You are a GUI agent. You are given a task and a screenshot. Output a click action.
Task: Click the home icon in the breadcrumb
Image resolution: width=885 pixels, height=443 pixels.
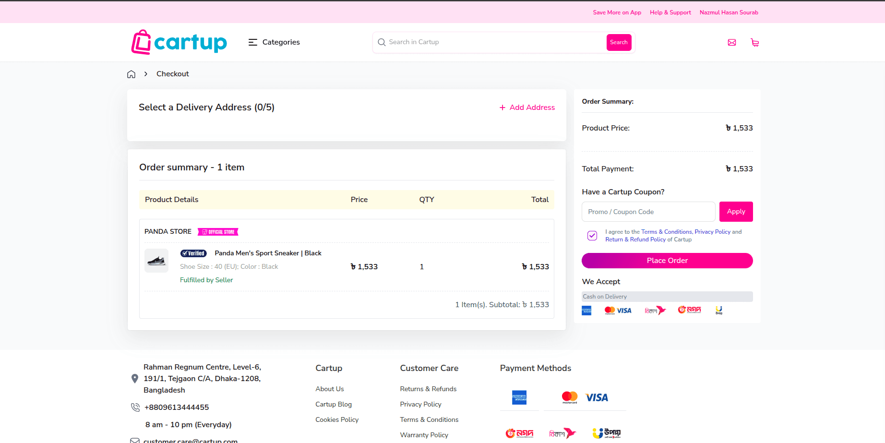131,74
